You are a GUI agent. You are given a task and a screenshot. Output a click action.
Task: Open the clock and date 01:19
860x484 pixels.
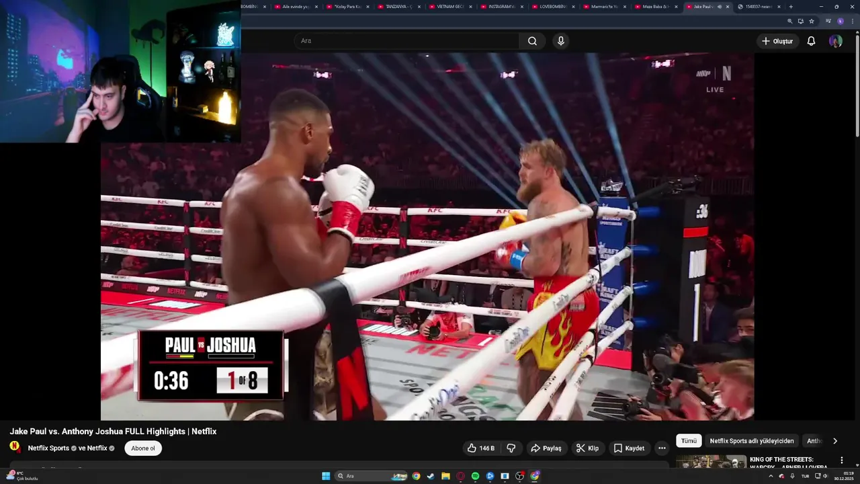(x=844, y=476)
